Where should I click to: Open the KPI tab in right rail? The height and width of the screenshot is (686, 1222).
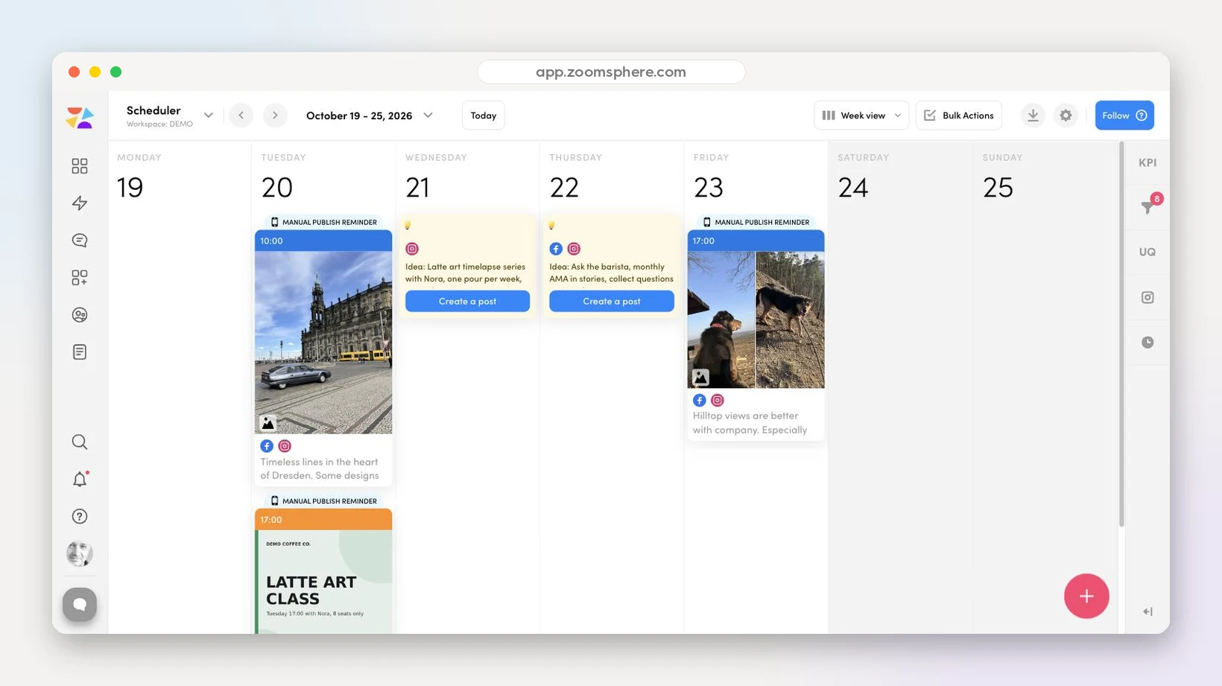pyautogui.click(x=1147, y=162)
